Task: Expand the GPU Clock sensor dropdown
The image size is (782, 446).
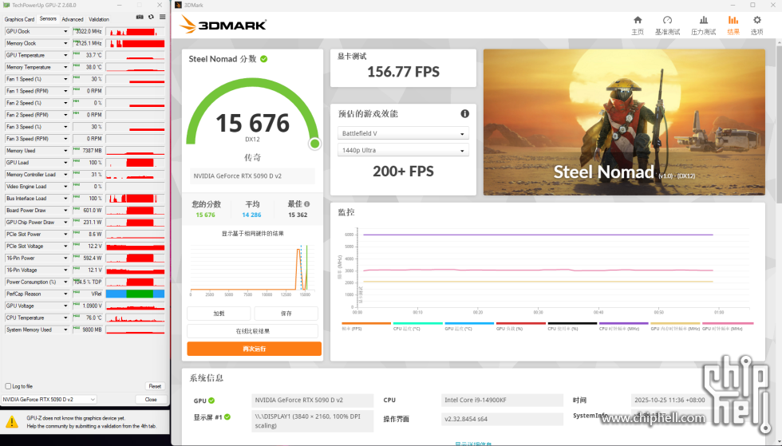Action: pos(65,31)
